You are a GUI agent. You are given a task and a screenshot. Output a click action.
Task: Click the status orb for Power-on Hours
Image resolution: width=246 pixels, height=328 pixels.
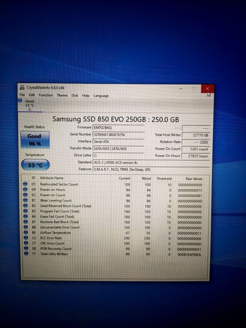point(25,189)
